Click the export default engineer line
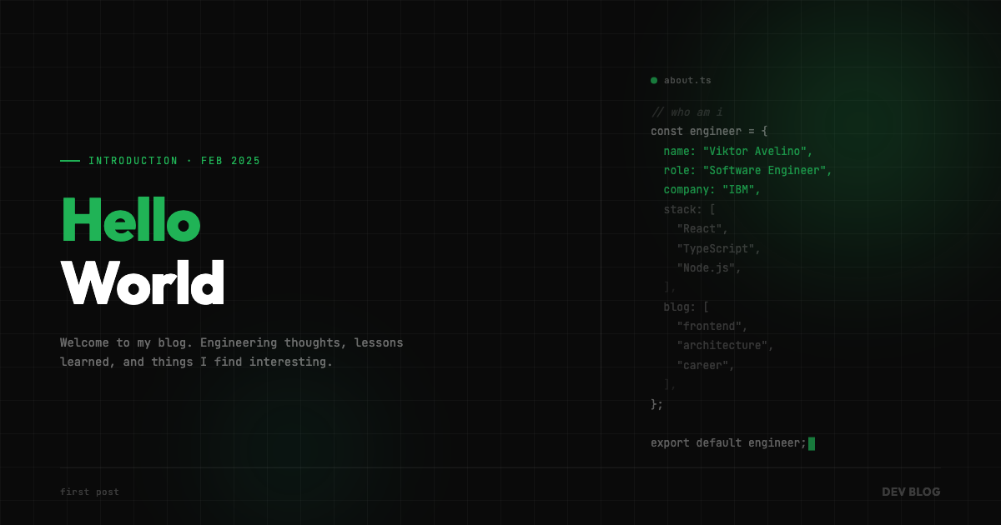 tap(728, 443)
